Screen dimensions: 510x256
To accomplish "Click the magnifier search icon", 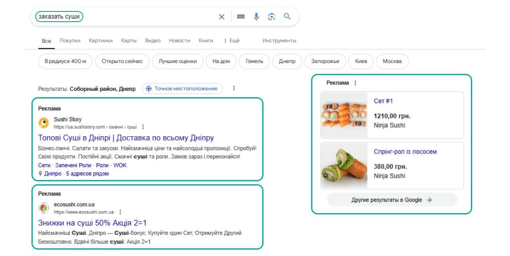I will (x=287, y=17).
